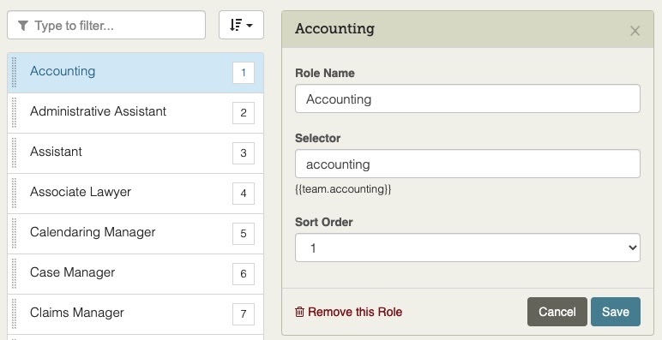Click order number 4 on Associate Lawyer

click(x=244, y=194)
